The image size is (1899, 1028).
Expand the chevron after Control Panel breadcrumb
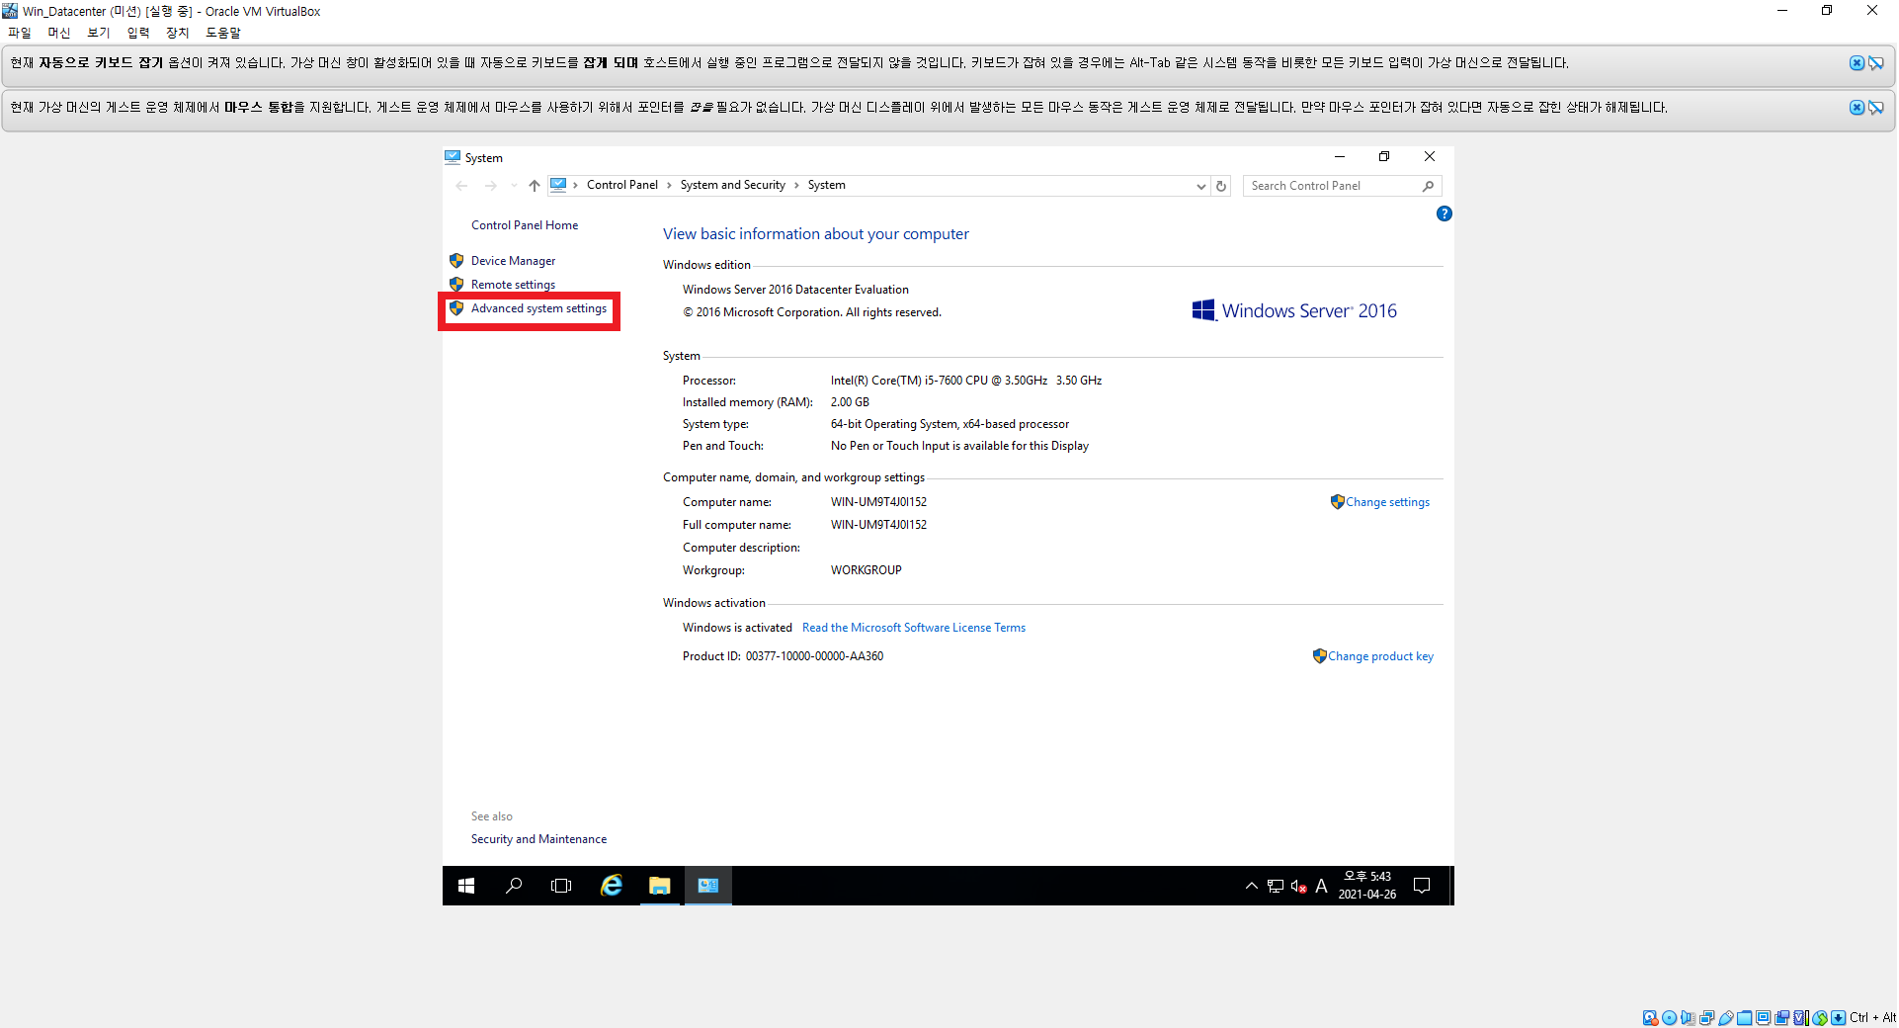pos(669,185)
